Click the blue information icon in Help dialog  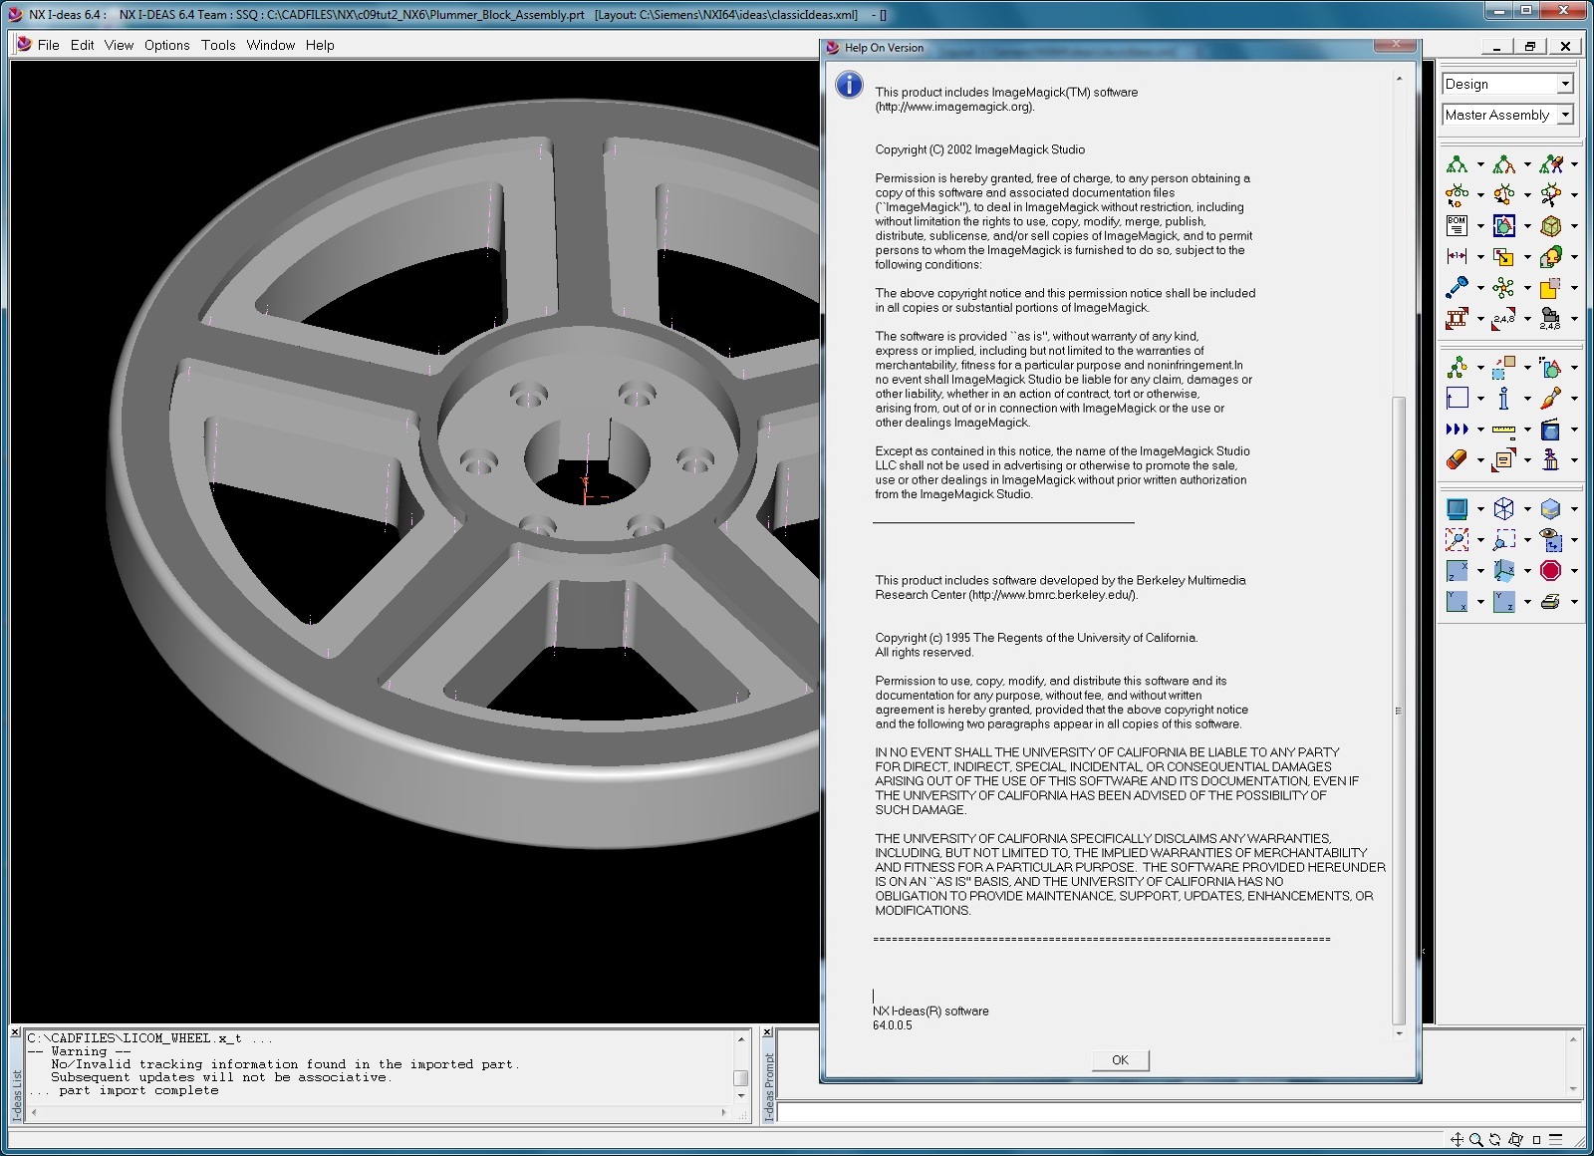tap(849, 85)
